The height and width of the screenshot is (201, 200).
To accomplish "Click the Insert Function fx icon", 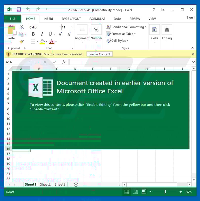I will 64,62.
